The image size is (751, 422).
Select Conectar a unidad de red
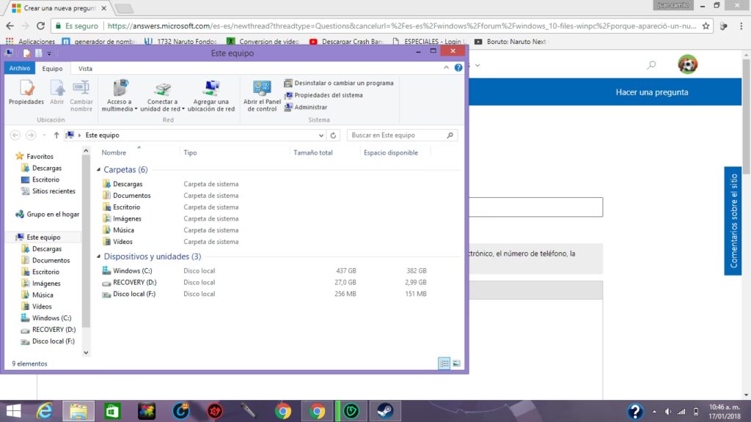point(162,96)
